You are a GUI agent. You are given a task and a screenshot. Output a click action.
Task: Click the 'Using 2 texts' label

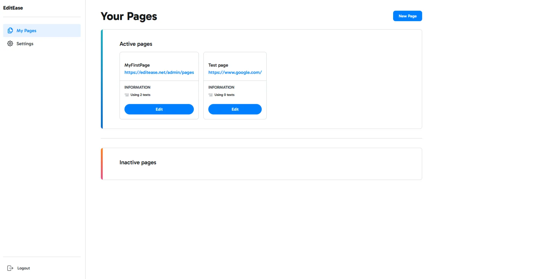(x=140, y=95)
